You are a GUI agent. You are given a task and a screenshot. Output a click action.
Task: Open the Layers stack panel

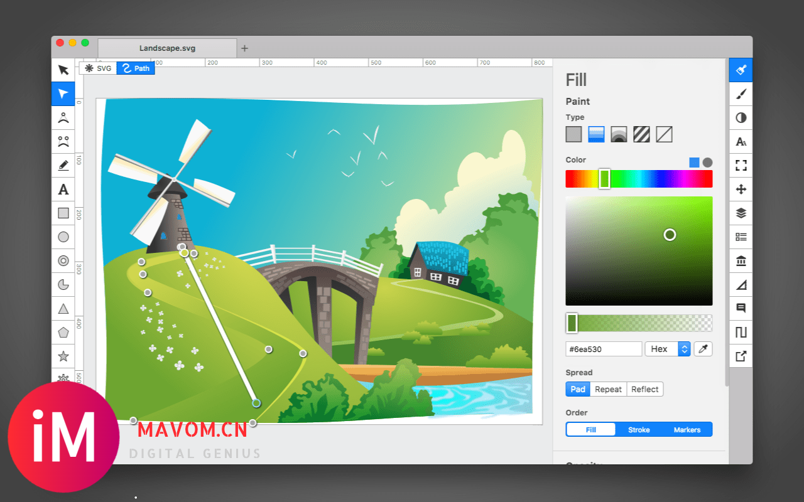pyautogui.click(x=741, y=213)
